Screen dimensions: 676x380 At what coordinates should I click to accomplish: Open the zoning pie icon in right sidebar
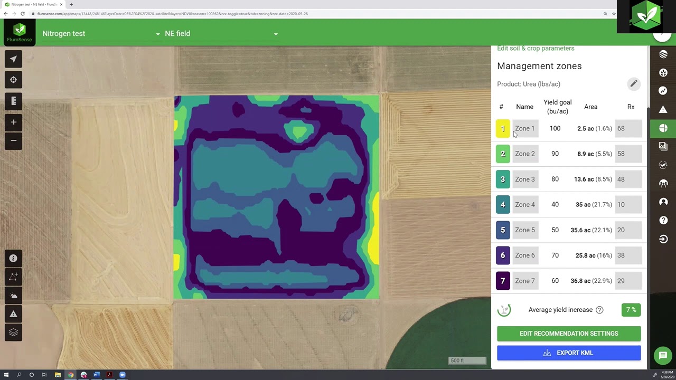point(663,128)
